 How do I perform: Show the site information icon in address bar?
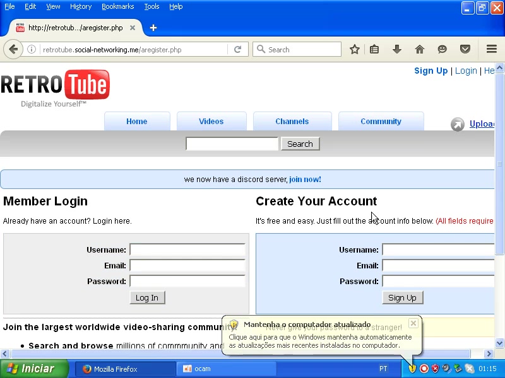pyautogui.click(x=32, y=49)
